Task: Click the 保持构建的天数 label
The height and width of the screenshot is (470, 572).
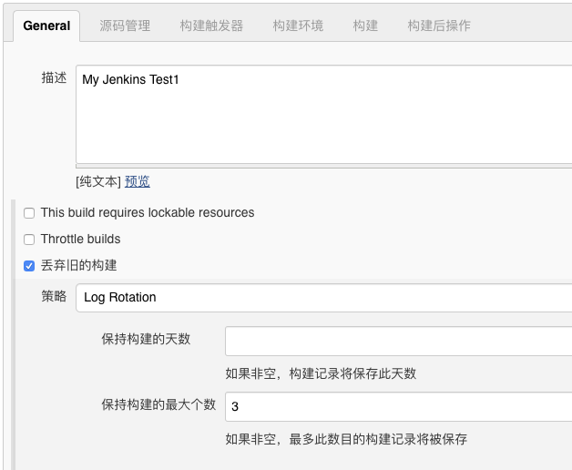Action: click(x=146, y=339)
